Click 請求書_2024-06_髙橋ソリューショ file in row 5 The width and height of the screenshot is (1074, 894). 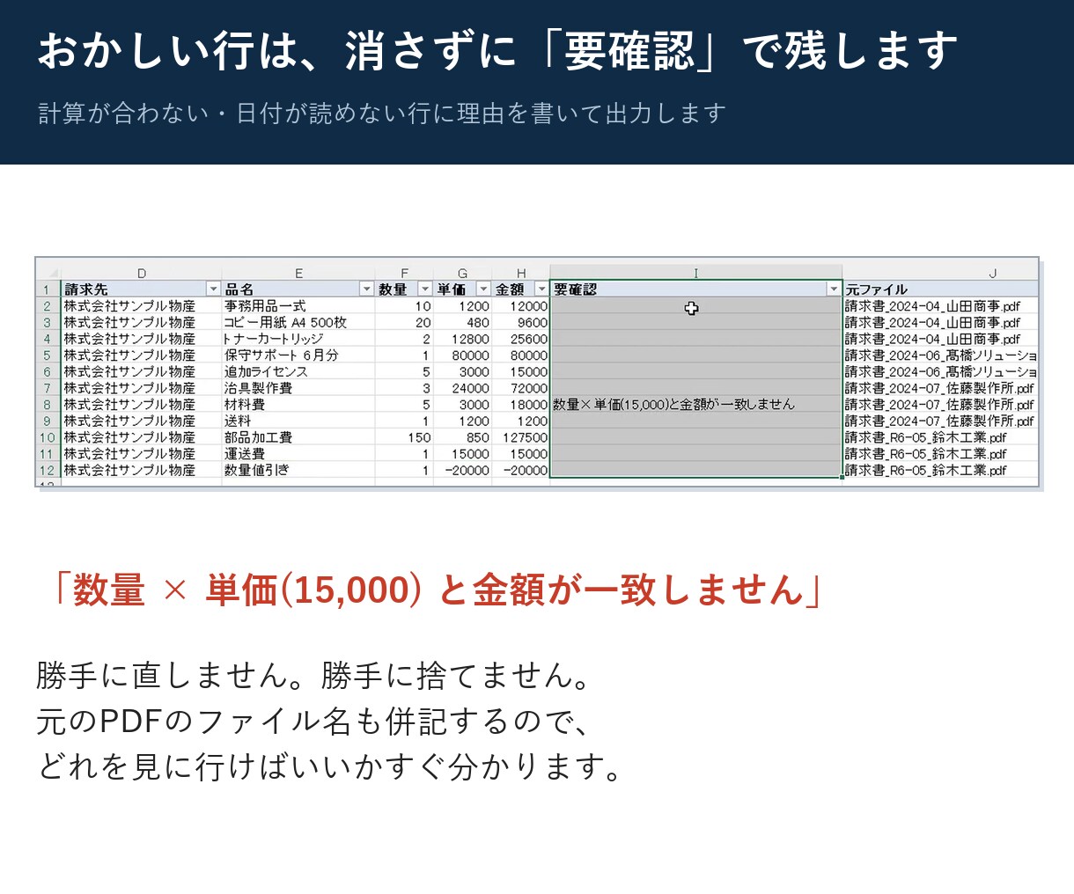[940, 355]
